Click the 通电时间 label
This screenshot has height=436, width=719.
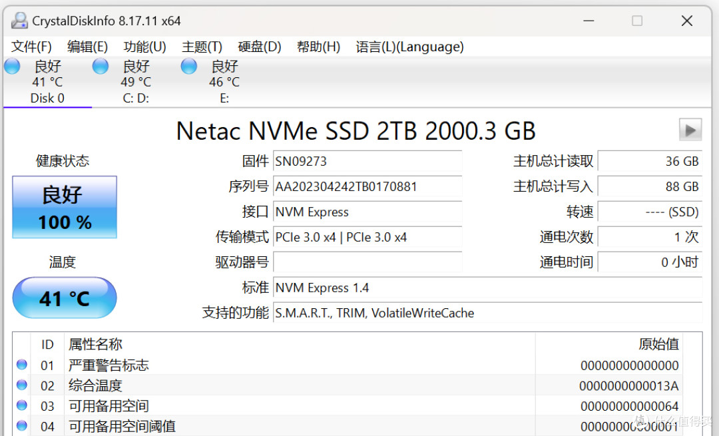567,262
